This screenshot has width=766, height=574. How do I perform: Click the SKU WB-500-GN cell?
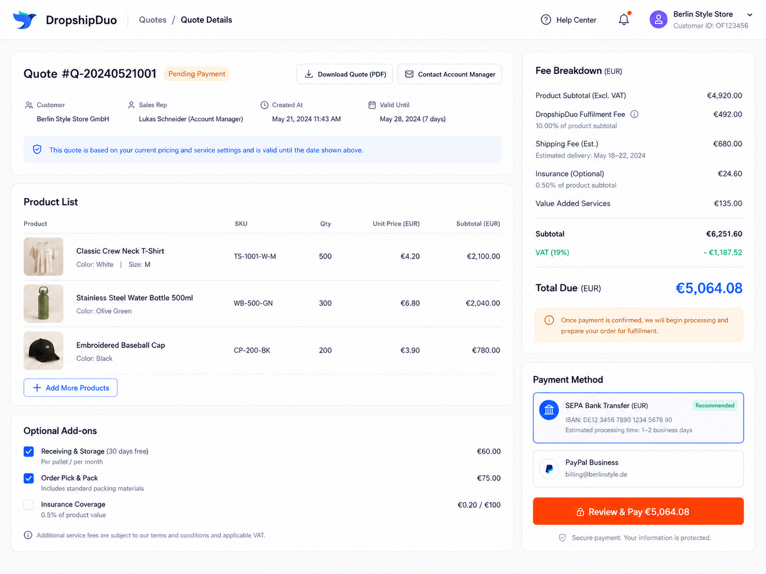click(x=253, y=303)
